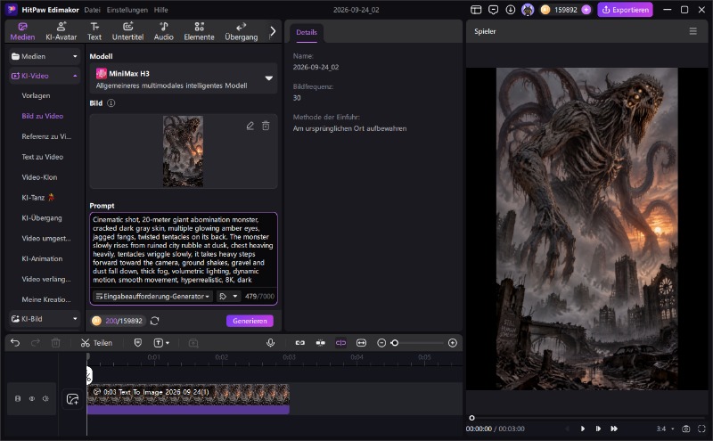The height and width of the screenshot is (441, 713).
Task: Open the Übergang tab
Action: point(242,31)
